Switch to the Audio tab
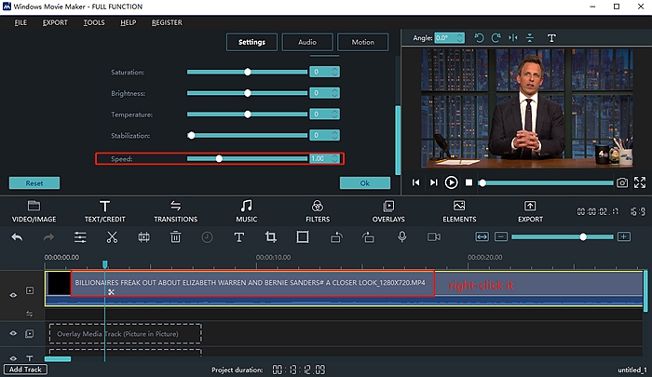 306,42
